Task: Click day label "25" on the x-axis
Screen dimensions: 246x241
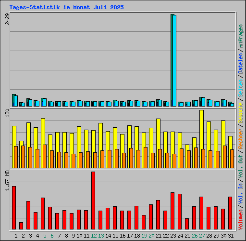Action: click(x=187, y=236)
